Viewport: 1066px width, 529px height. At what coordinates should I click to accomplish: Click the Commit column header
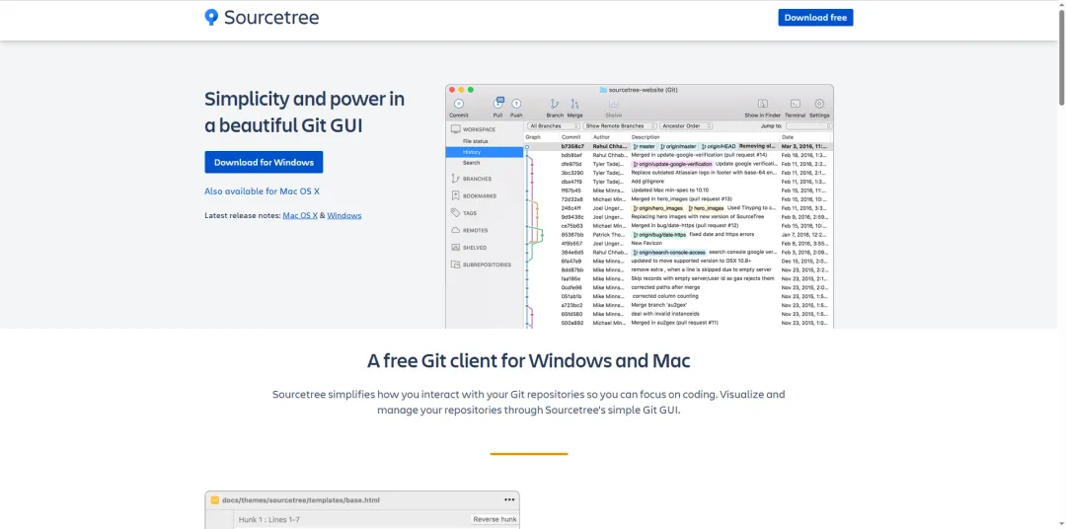coord(571,137)
